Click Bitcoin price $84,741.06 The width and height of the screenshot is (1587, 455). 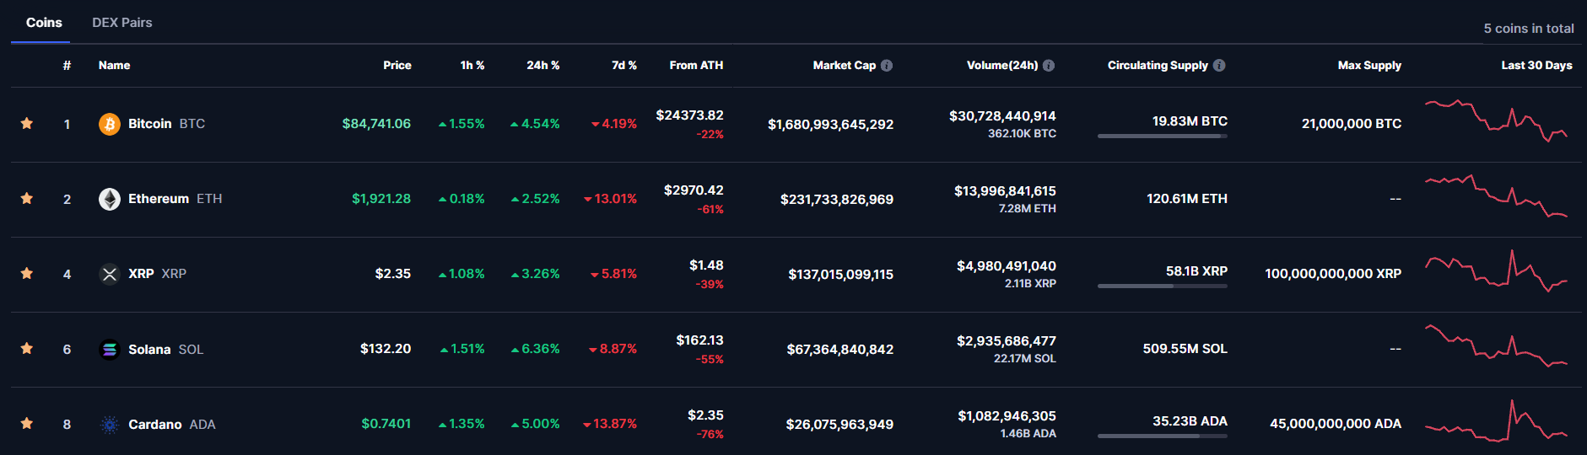click(x=376, y=124)
